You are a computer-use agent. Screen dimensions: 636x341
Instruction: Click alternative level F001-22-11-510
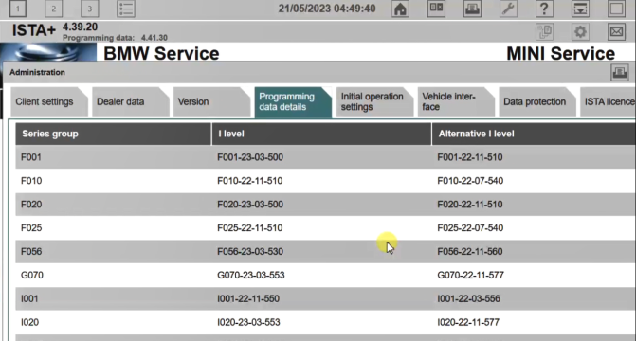[x=470, y=157]
